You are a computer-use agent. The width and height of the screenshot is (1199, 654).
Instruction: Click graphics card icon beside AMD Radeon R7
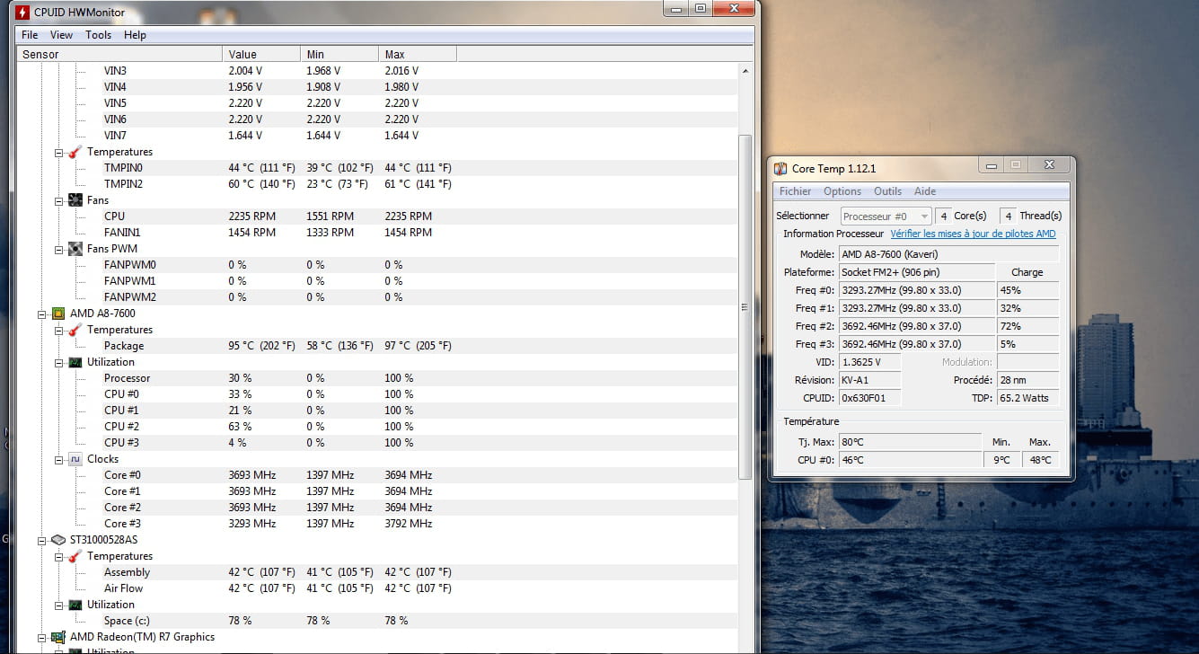[x=58, y=637]
